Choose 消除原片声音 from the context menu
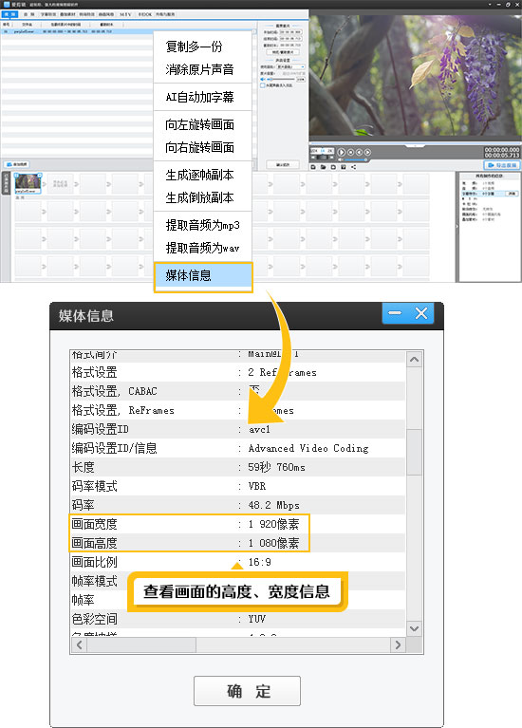Viewport: 522px width, 728px height. point(202,69)
